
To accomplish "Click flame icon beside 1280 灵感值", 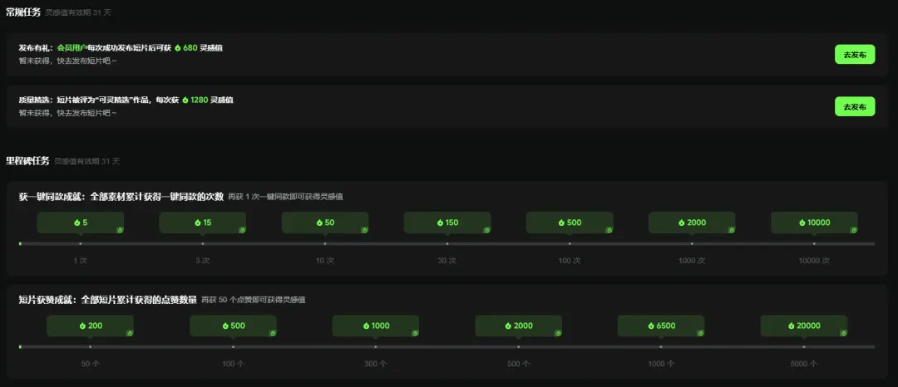I will point(185,100).
